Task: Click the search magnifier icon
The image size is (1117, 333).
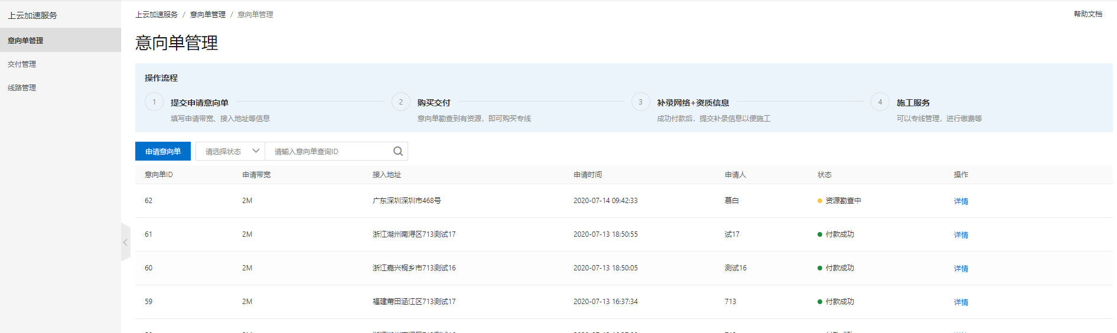Action: [398, 151]
